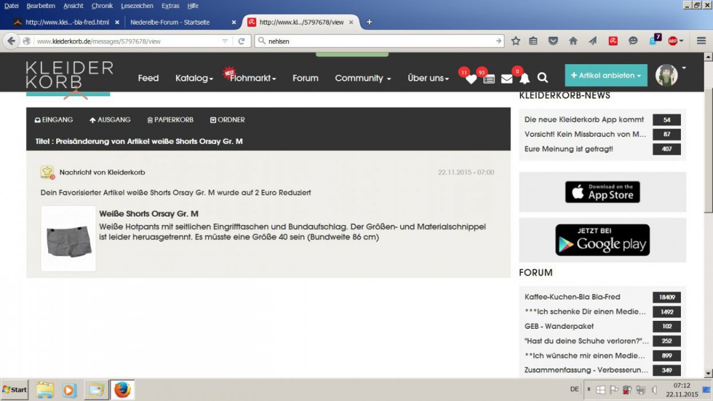
Task: Click the Windows Start button
Action: tap(15, 390)
